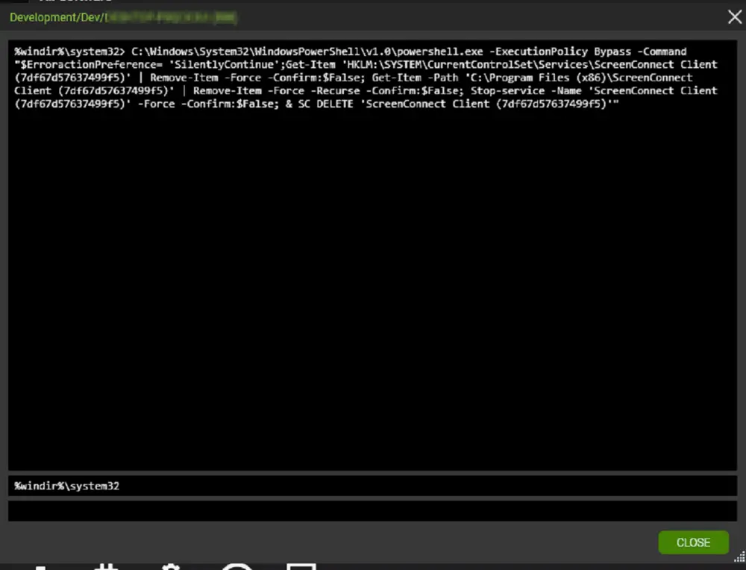Image resolution: width=746 pixels, height=570 pixels.
Task: Dismiss the terminal dialog with the X icon
Action: point(735,17)
